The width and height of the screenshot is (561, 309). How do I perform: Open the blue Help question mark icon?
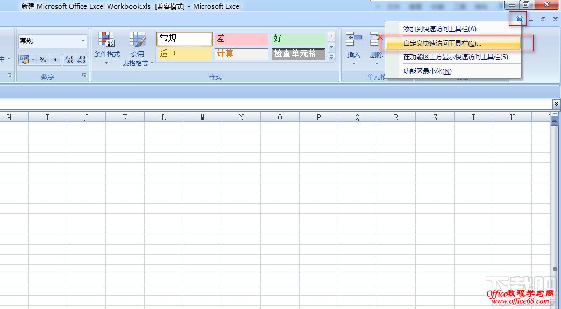519,19
